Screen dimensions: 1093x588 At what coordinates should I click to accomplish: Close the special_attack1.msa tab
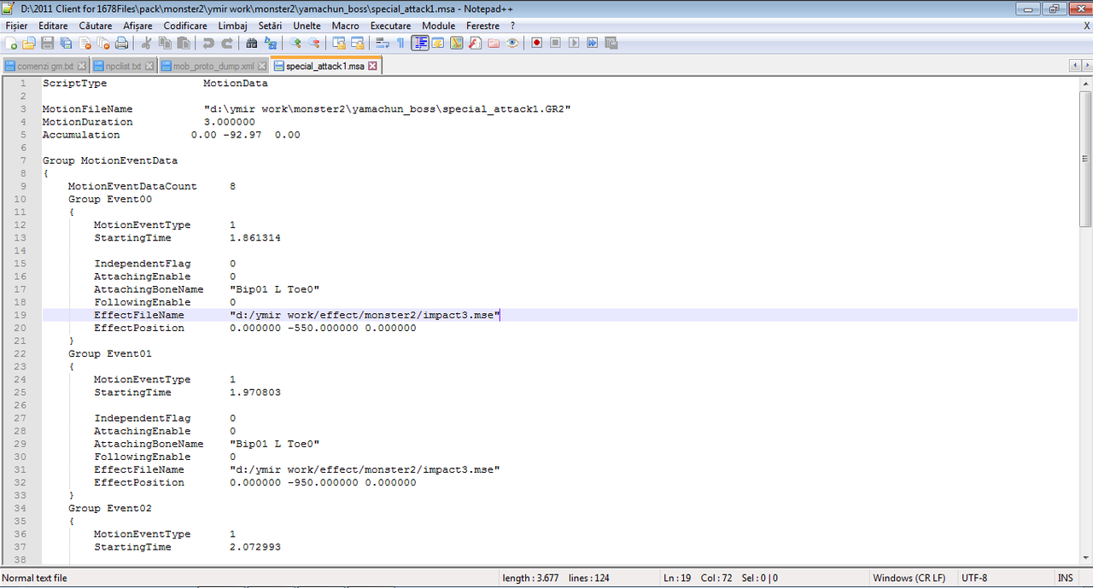click(373, 66)
